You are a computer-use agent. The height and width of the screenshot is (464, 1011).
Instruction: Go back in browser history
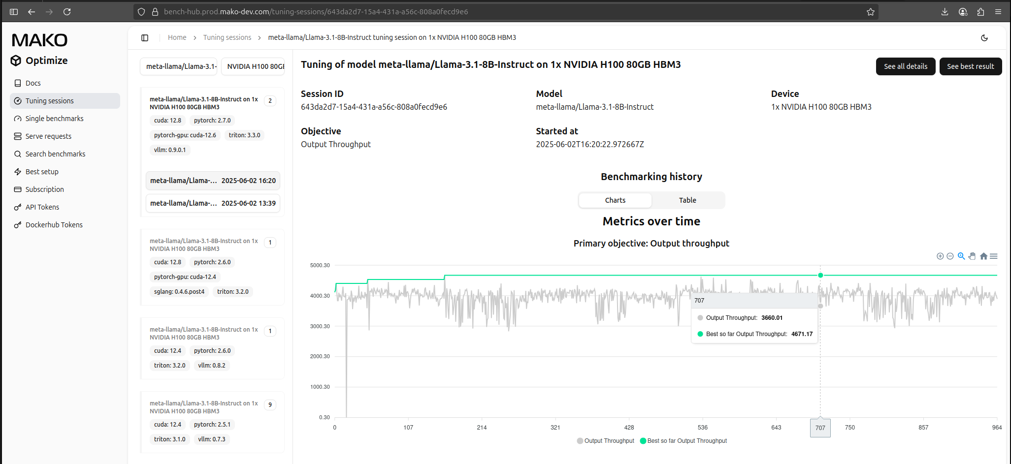[32, 12]
